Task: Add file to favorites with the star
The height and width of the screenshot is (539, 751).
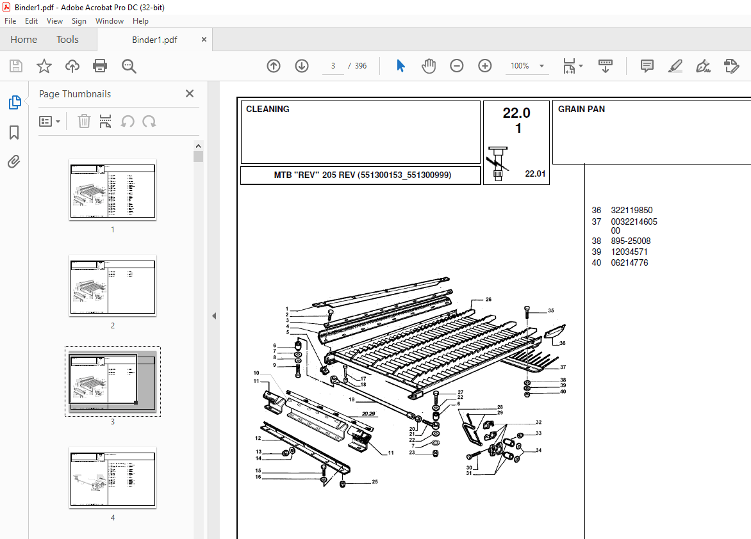Action: point(44,65)
